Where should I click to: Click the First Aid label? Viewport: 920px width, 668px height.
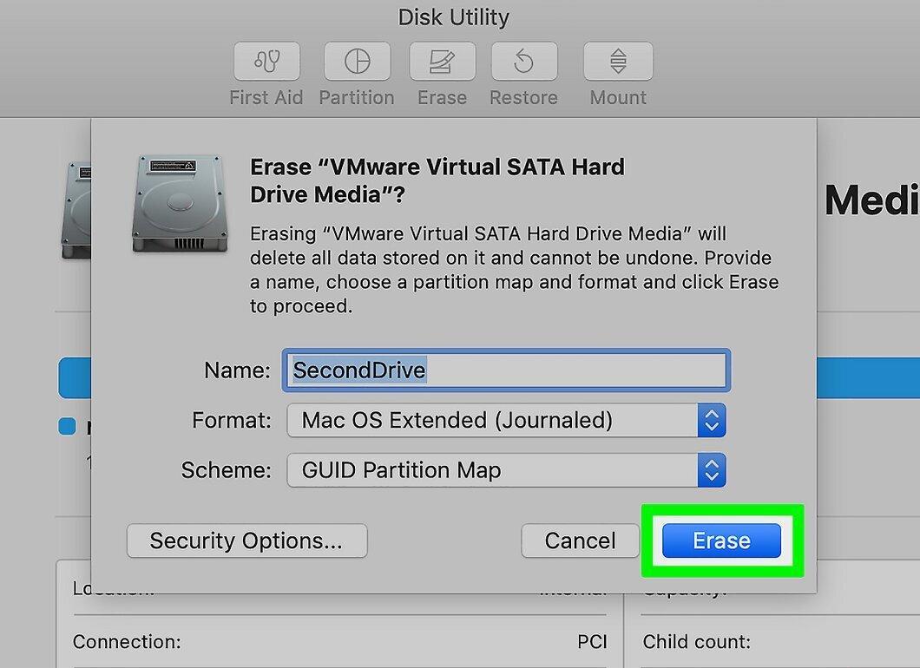click(266, 97)
